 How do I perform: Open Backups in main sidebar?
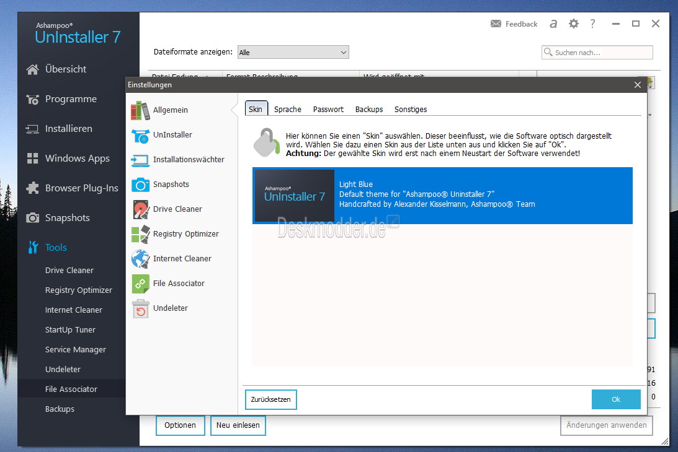[60, 409]
